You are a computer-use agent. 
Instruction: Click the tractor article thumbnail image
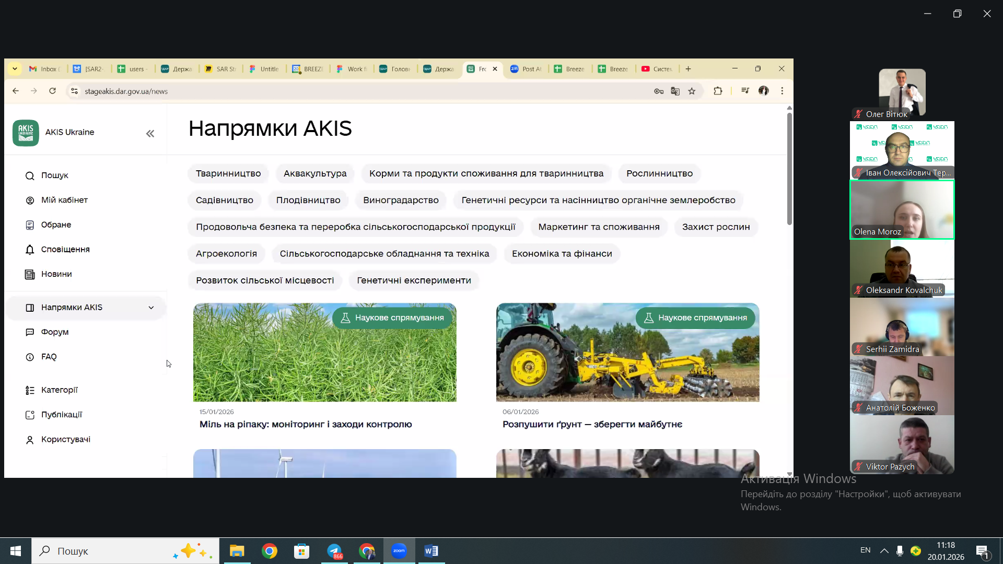click(x=627, y=360)
